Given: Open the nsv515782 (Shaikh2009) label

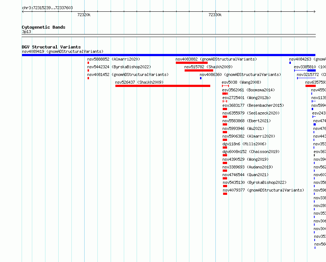Looking at the screenshot, I should [208, 67].
